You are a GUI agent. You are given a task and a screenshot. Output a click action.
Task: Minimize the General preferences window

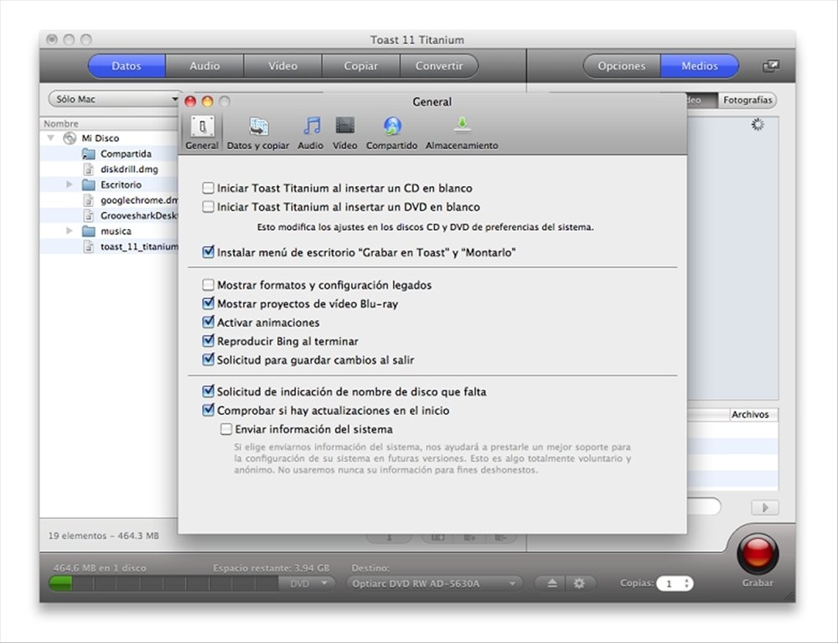point(207,101)
